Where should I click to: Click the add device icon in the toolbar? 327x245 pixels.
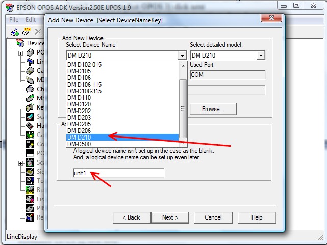14,32
